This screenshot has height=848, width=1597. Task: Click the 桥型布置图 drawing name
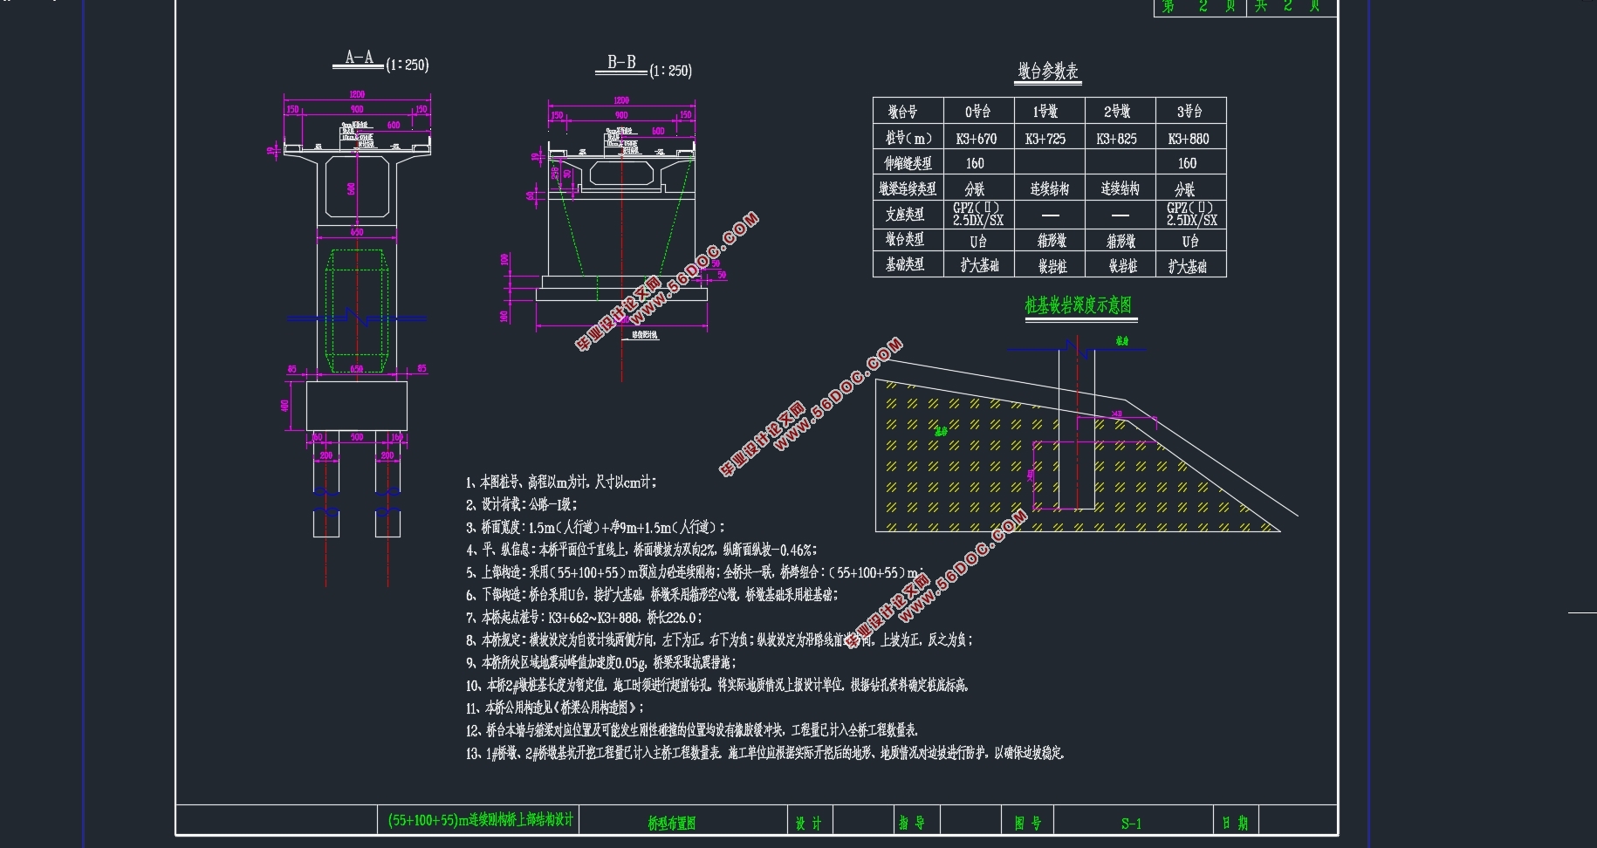coord(671,823)
